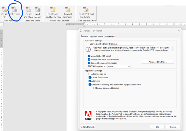Click the Conversion Settings label
Screen dimensions: 186x131
point(99,44)
